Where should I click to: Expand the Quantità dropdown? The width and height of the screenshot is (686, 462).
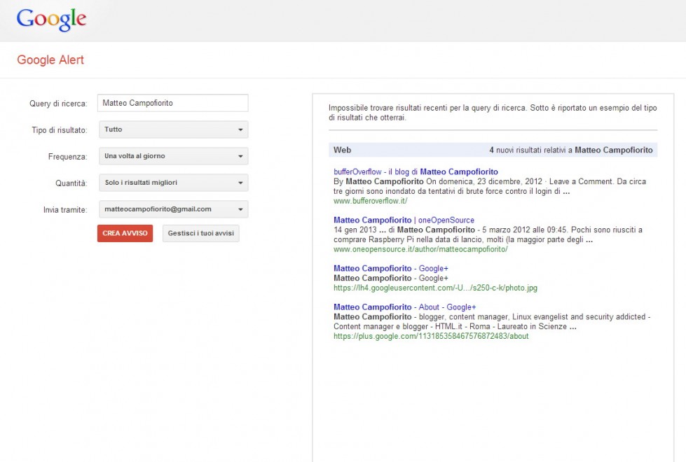click(x=174, y=183)
